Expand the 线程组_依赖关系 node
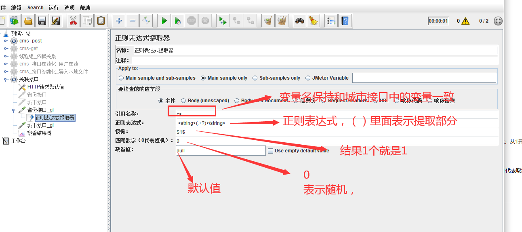The image size is (522, 232). [x=6, y=56]
